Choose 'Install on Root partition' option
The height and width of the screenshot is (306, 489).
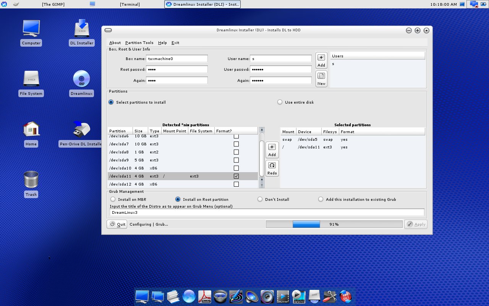pyautogui.click(x=178, y=199)
